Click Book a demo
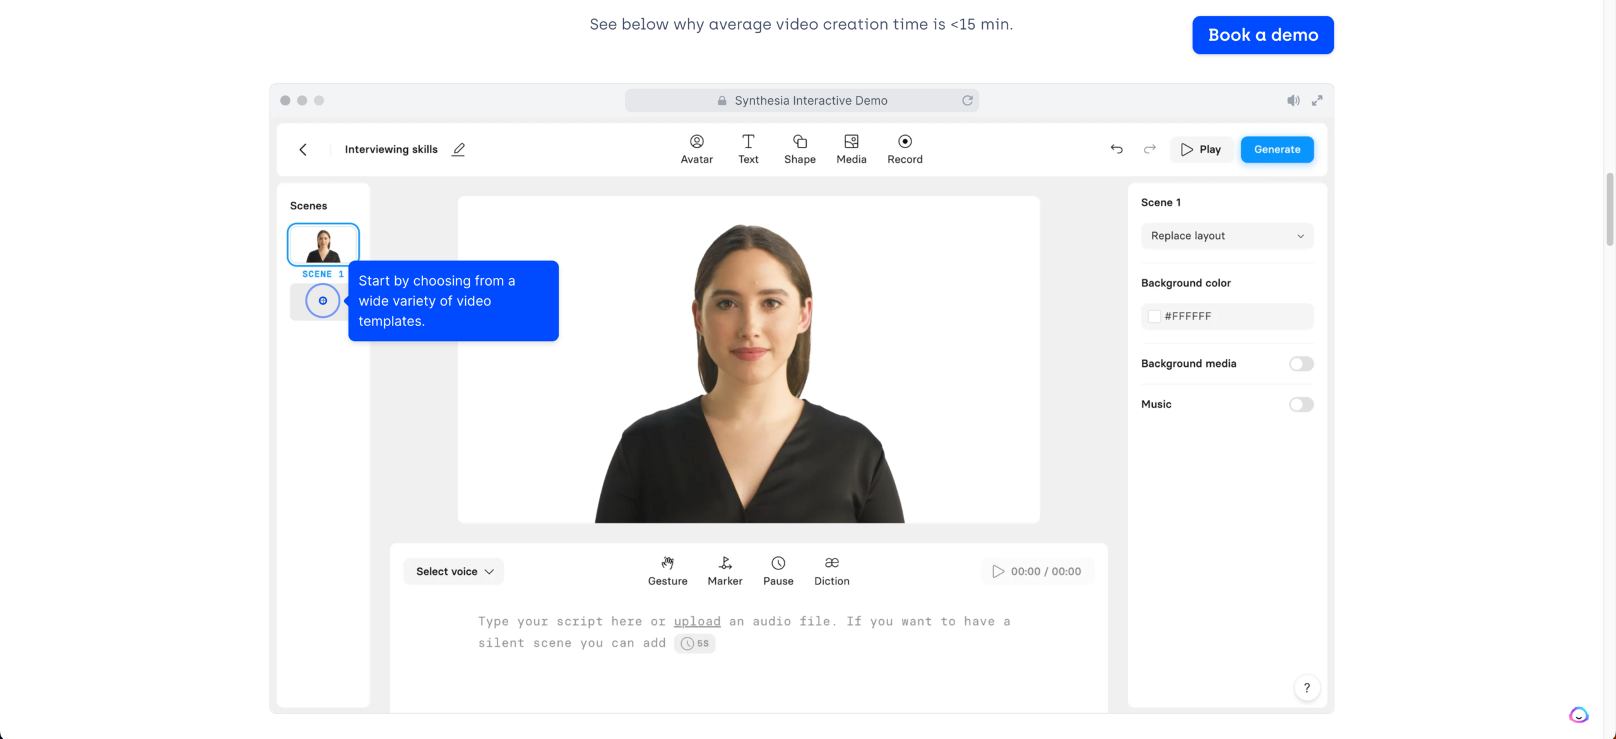Screen dimensions: 1616x739 point(1262,35)
